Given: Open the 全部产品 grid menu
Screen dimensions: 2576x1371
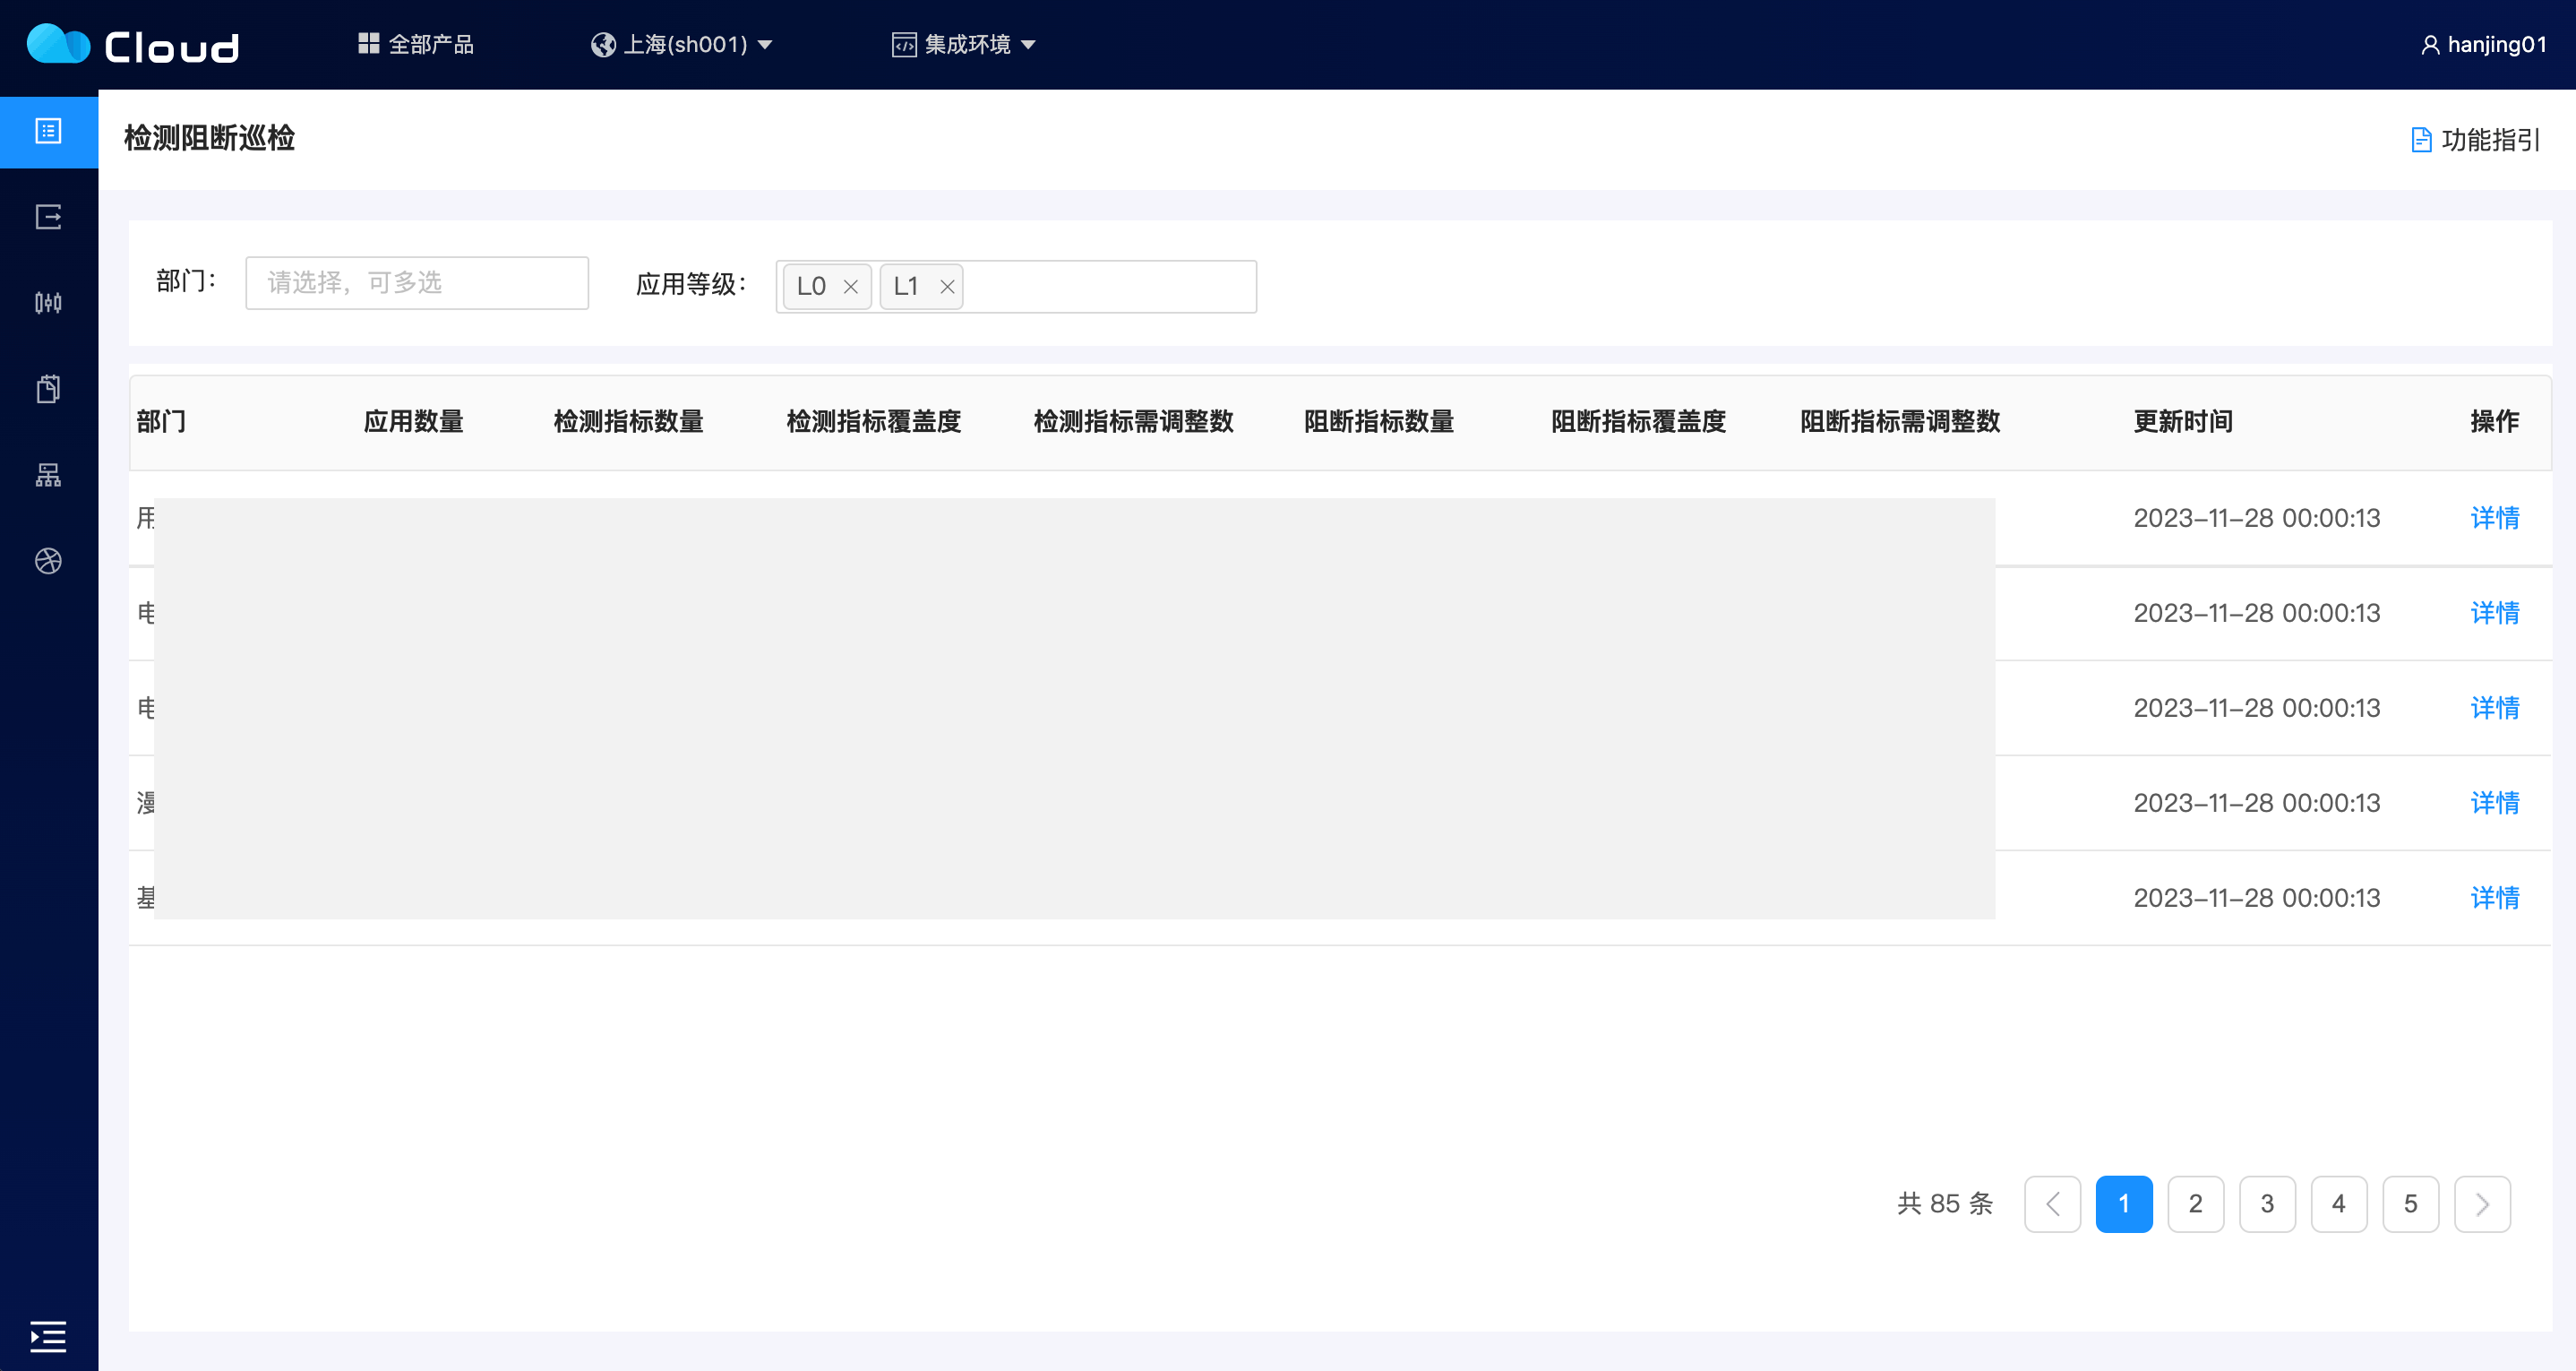Looking at the screenshot, I should click(x=416, y=44).
